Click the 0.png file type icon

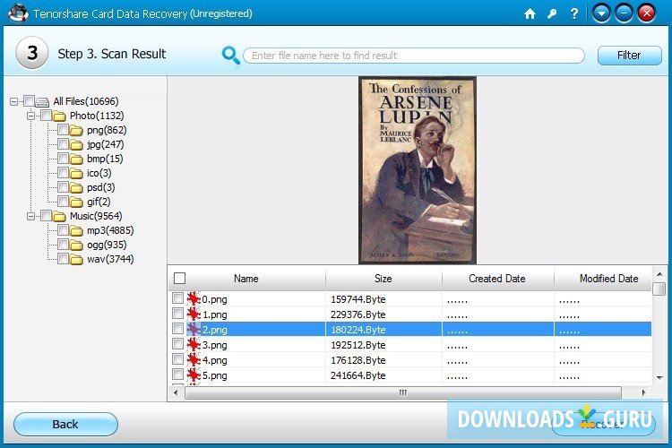(194, 298)
